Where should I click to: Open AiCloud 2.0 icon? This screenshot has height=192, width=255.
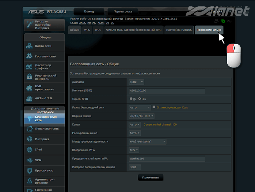pos(30,98)
